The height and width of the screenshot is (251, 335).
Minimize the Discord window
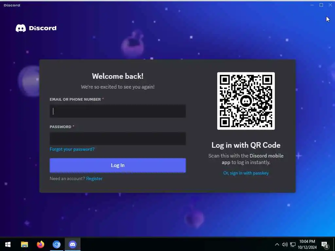pyautogui.click(x=312, y=5)
